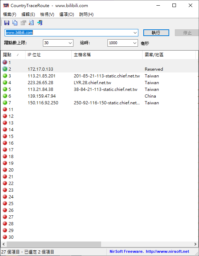The height and width of the screenshot is (256, 199).
Task: Expand the host address dropdown arrow
Action: pos(135,33)
